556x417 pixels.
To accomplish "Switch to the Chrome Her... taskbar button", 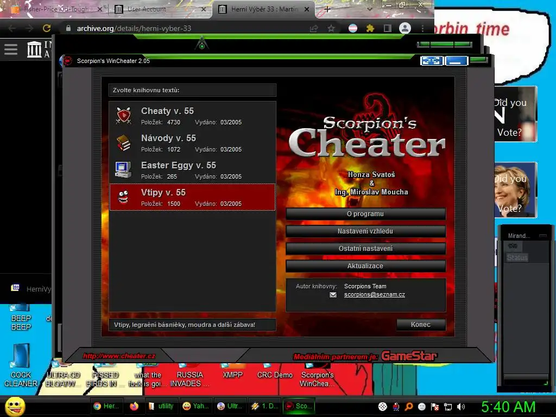I will tap(106, 406).
